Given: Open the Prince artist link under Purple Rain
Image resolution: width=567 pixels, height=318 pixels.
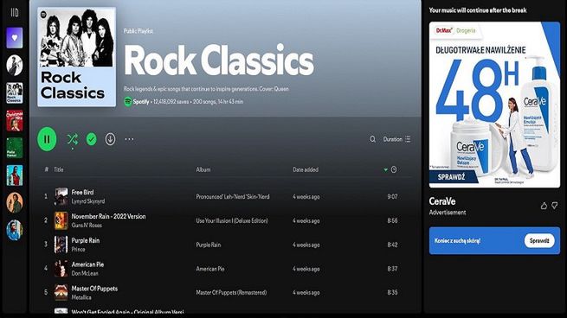Looking at the screenshot, I should pos(79,250).
